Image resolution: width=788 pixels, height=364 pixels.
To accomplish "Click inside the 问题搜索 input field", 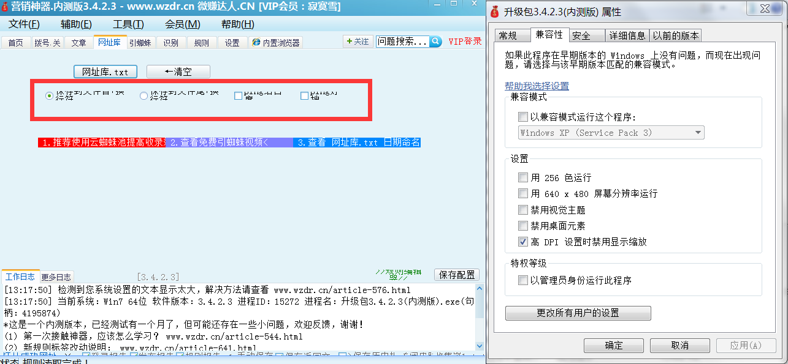I will point(402,40).
